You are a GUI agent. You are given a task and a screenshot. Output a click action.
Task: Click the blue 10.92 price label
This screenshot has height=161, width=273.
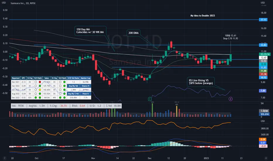[x=263, y=78]
